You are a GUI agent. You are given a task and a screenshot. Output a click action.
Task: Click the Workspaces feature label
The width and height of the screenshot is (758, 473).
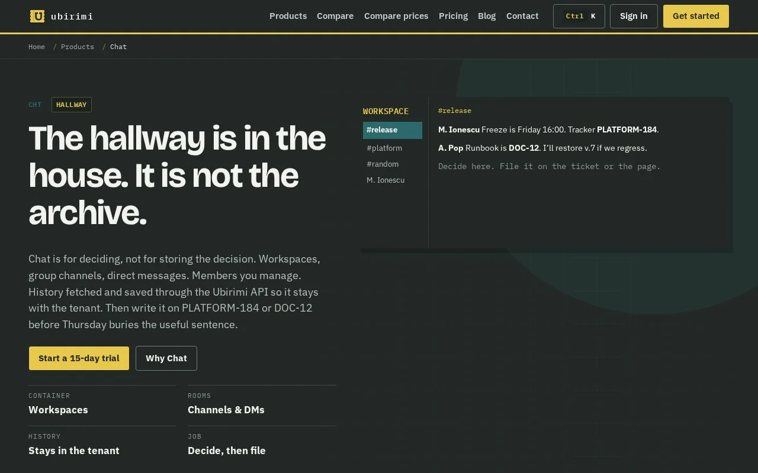(x=58, y=410)
